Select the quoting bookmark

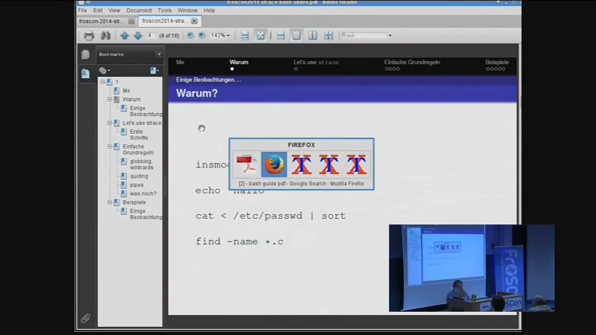(x=139, y=176)
